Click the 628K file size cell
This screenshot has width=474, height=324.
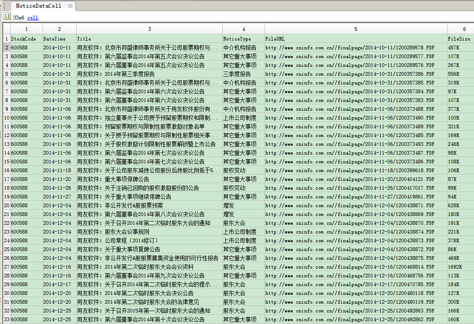(461, 205)
